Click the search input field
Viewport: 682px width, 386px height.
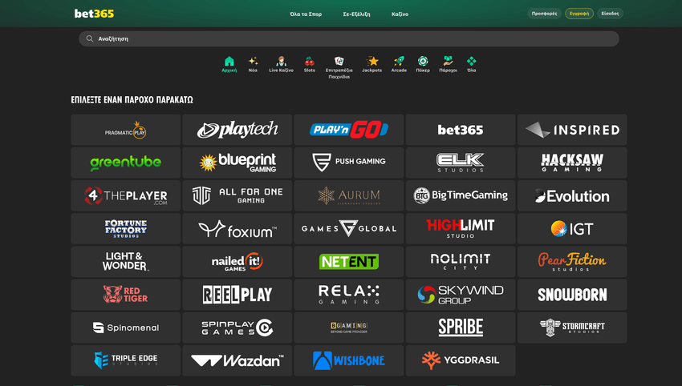coord(349,38)
